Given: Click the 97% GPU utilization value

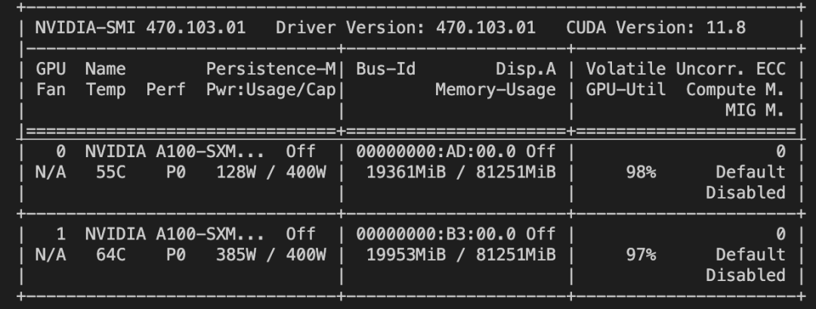Looking at the screenshot, I should 640,255.
